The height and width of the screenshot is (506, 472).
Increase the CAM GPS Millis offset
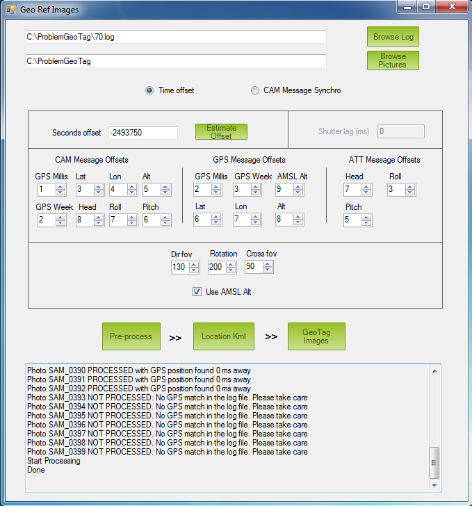[60, 186]
